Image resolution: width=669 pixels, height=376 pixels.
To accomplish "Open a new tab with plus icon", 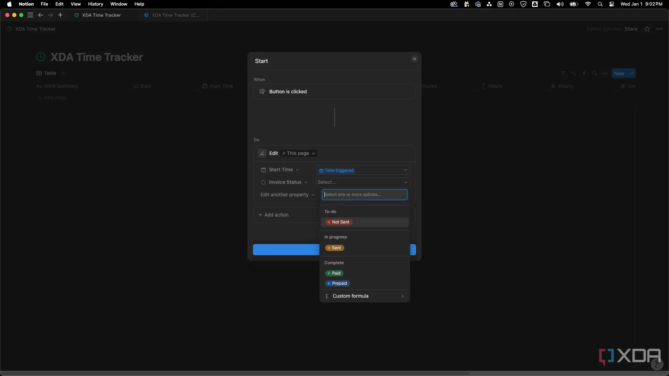I will point(60,15).
